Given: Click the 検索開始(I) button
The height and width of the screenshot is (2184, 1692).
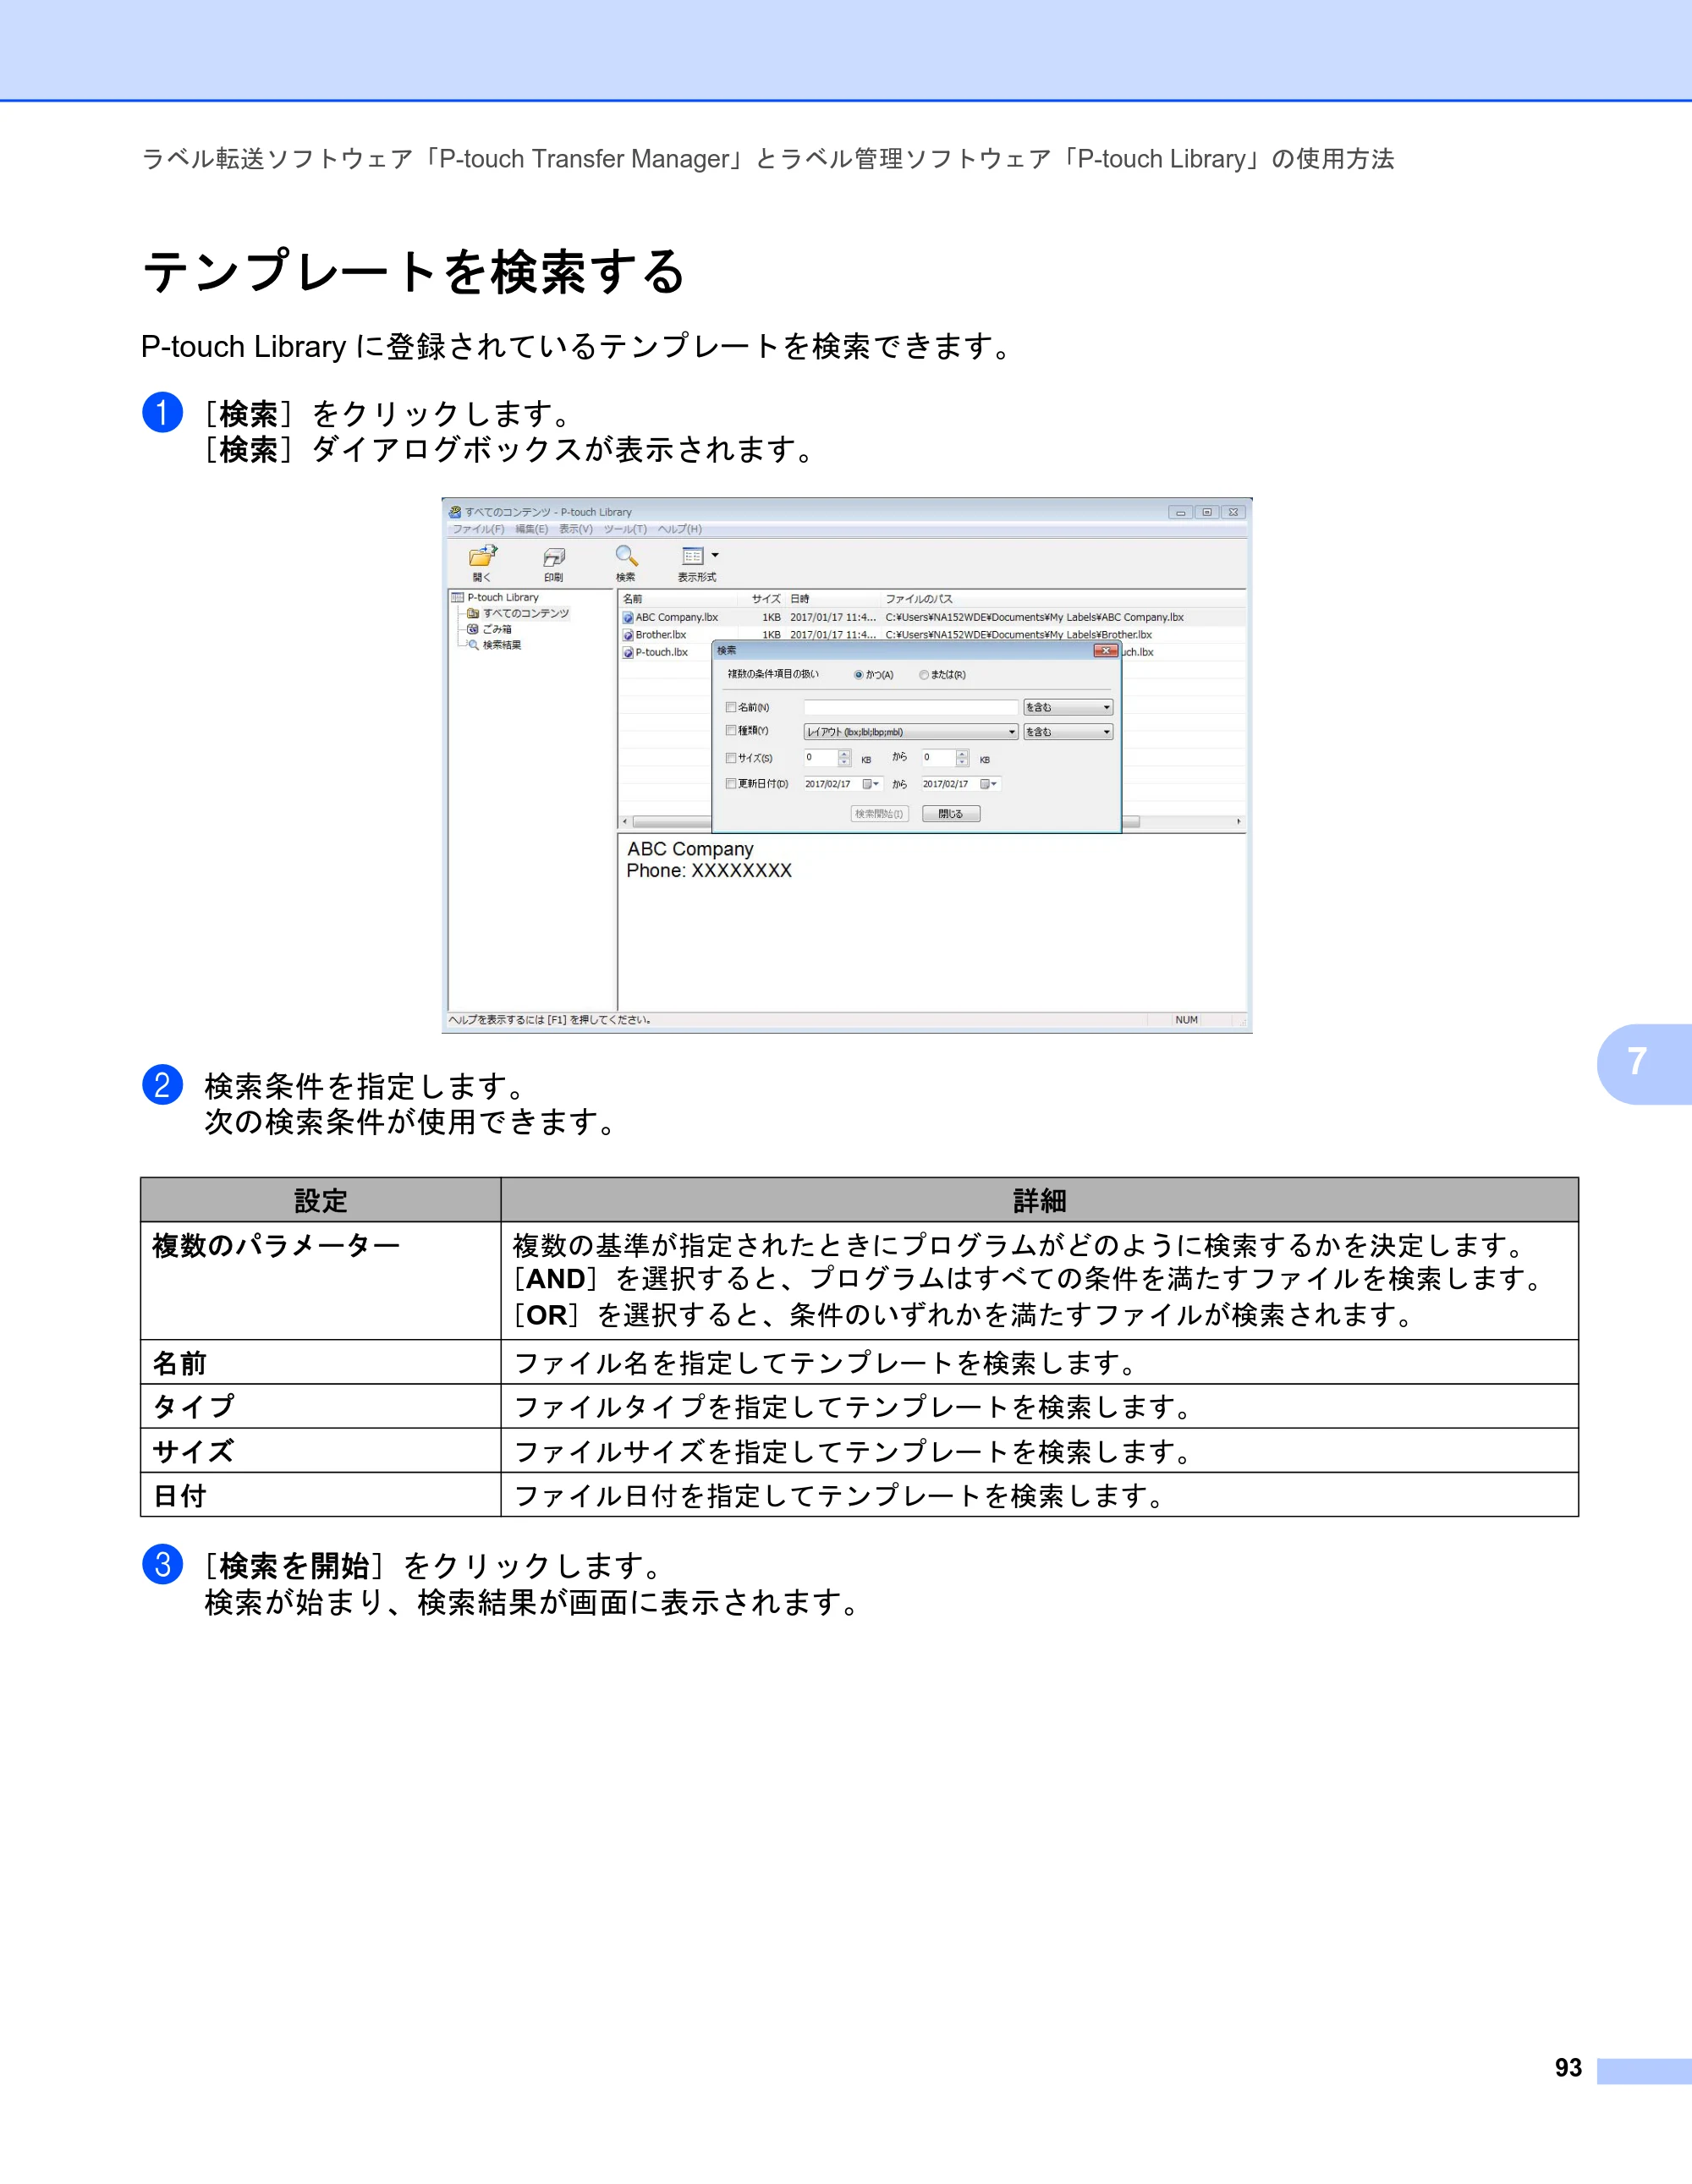Looking at the screenshot, I should pyautogui.click(x=879, y=814).
